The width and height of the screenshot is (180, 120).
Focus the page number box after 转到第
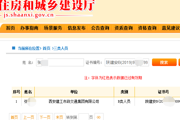[84, 117]
